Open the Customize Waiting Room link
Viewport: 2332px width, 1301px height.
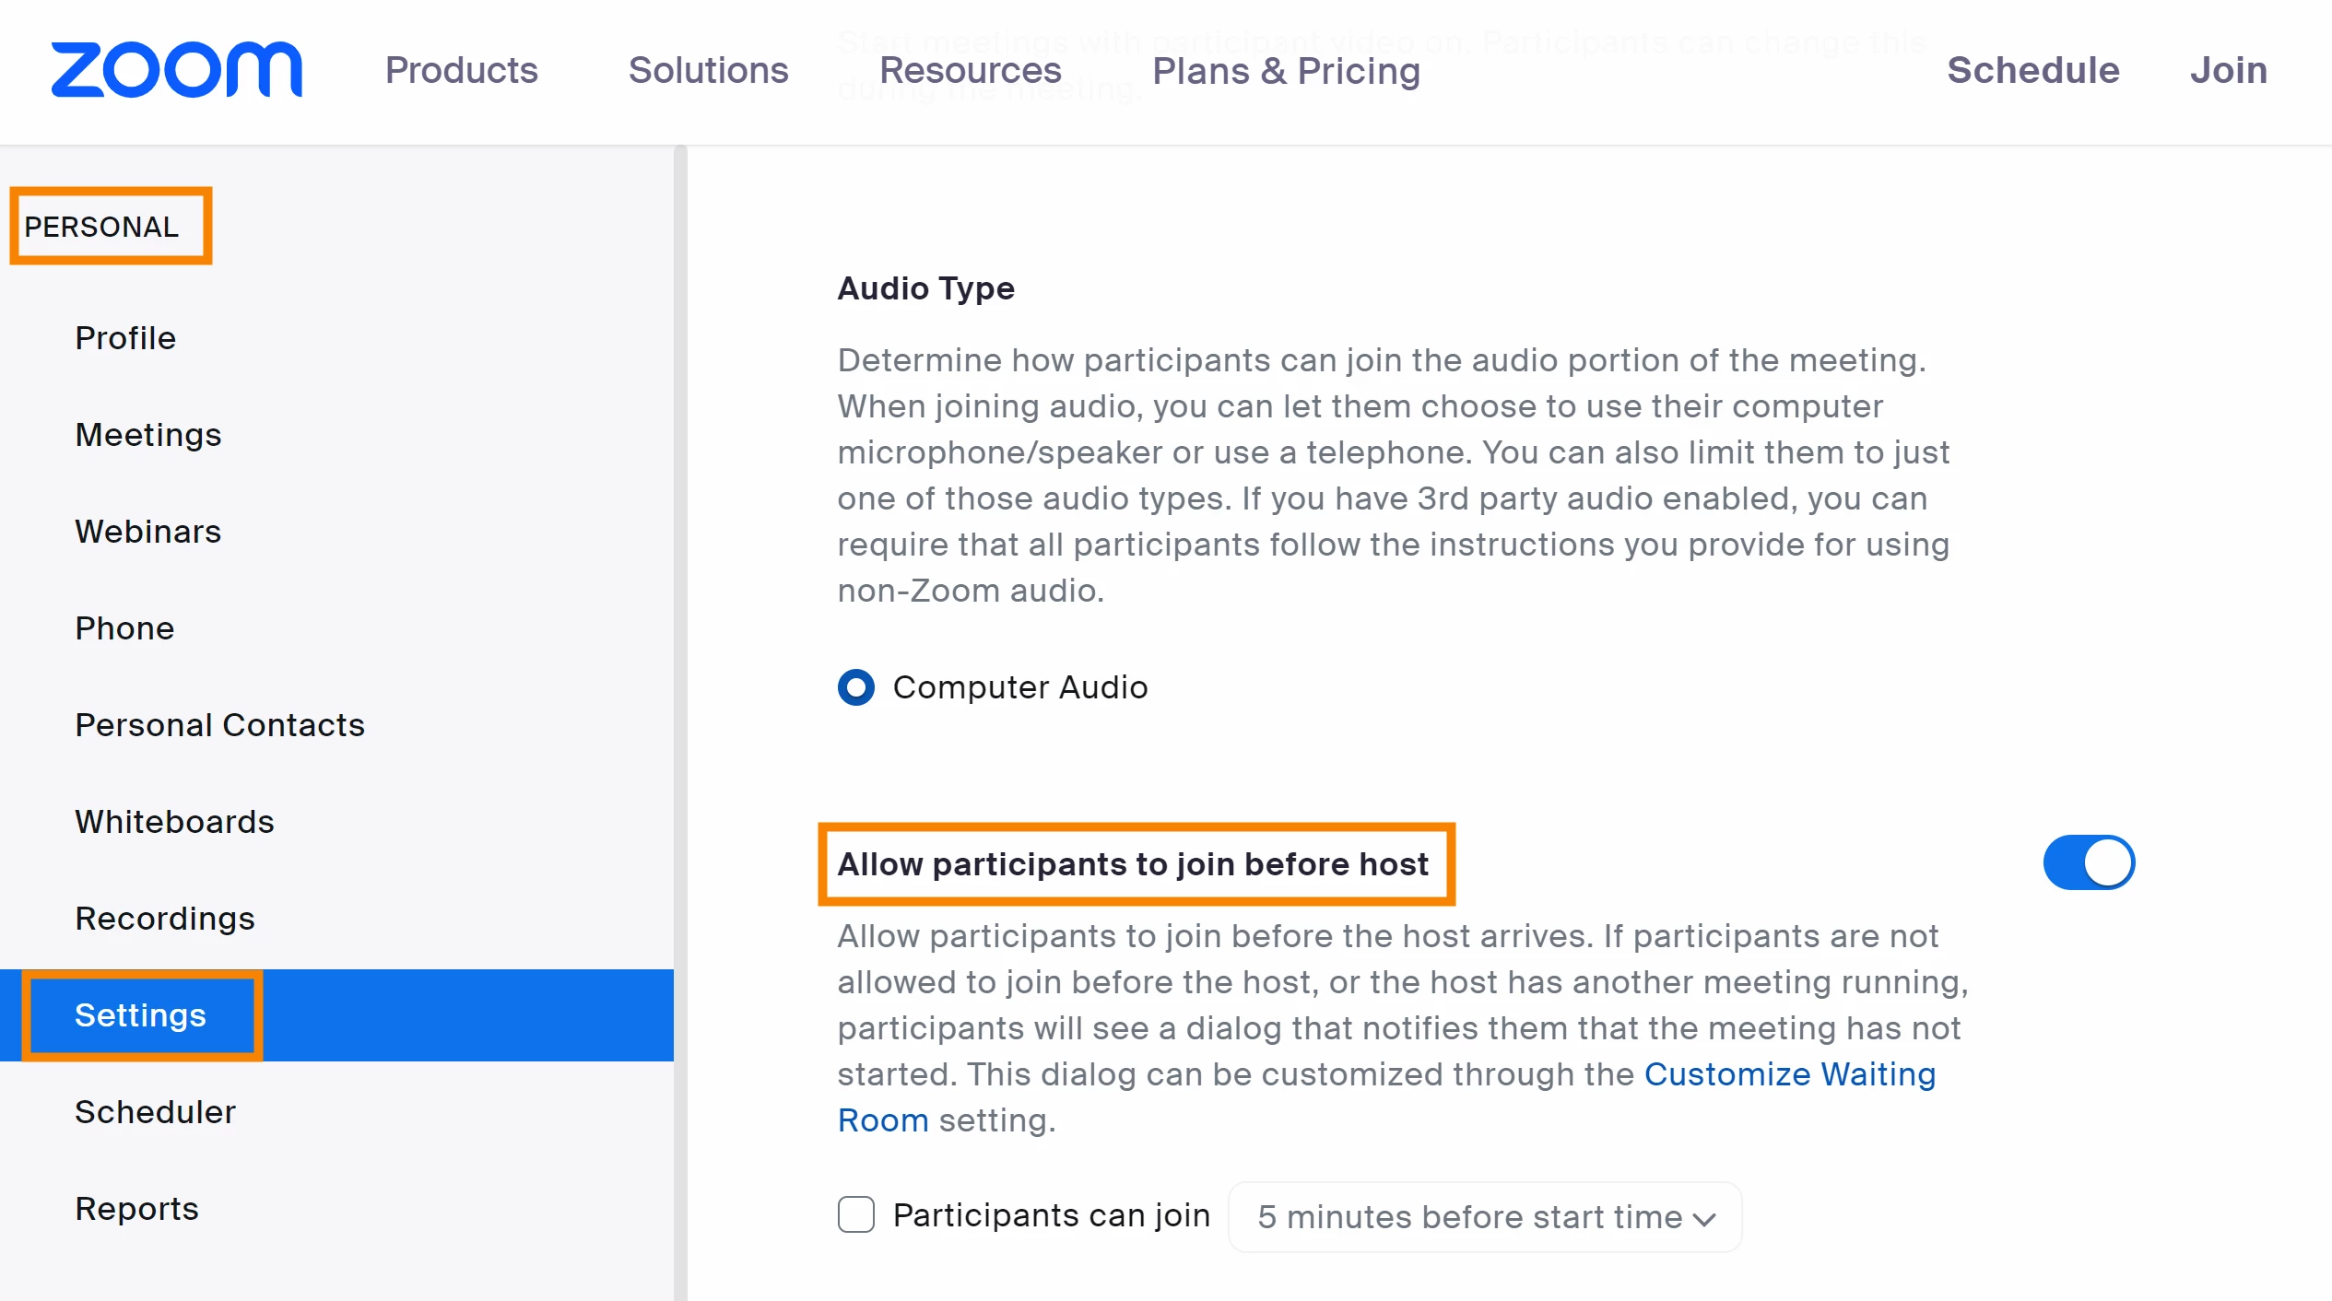coord(1789,1074)
